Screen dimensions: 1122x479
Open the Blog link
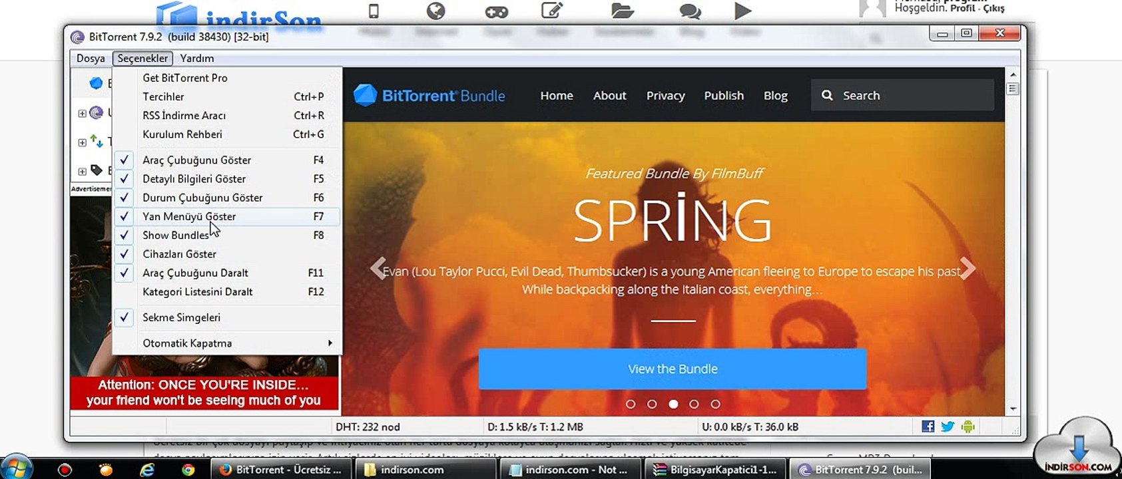tap(776, 95)
